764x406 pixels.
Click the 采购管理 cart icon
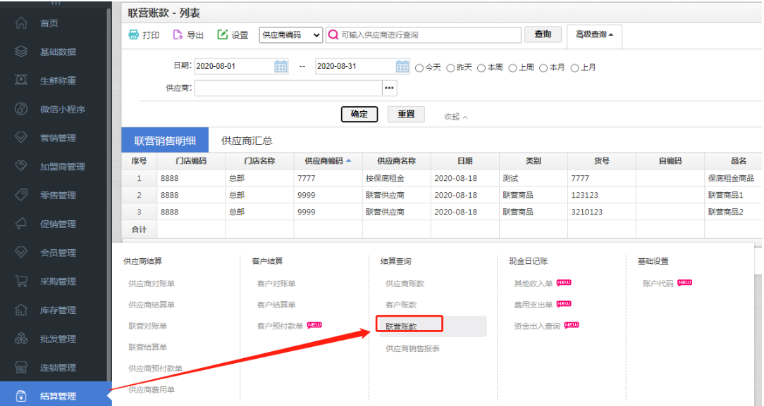(x=21, y=281)
